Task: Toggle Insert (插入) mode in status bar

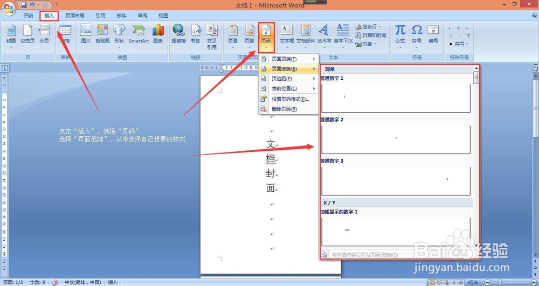Action: 113,282
